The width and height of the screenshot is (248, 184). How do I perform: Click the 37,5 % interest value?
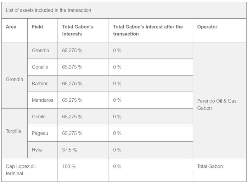(69, 150)
